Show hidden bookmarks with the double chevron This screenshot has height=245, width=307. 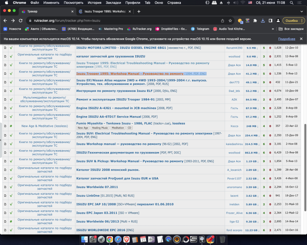tap(273, 29)
